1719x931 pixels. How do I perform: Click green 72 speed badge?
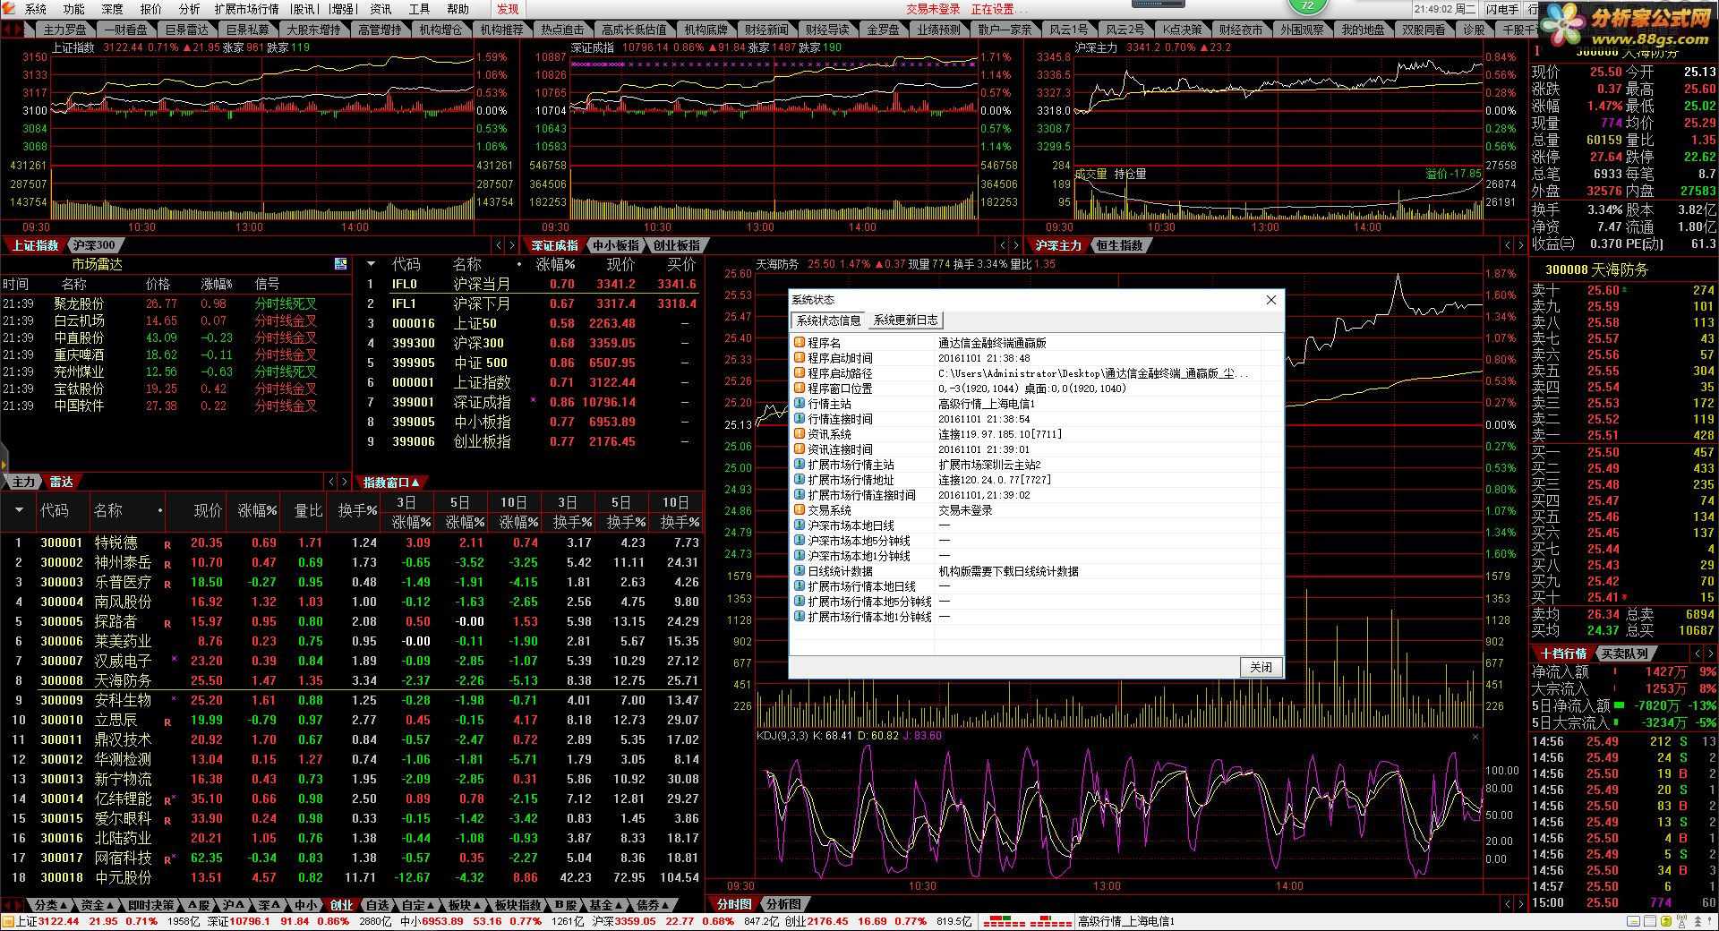[x=1307, y=5]
